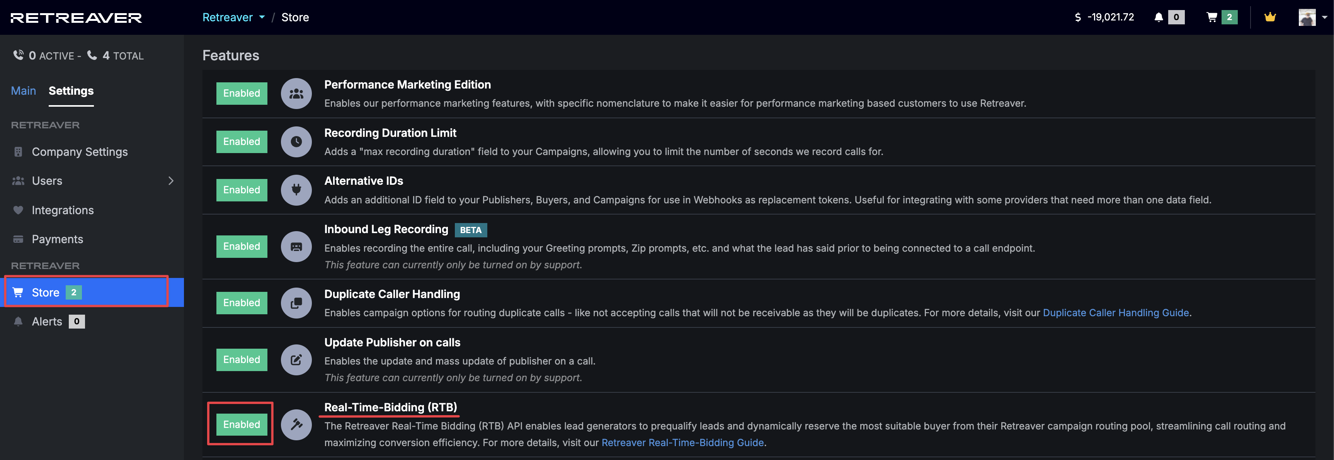Click the Real-Time-Bidding gavel icon
The image size is (1334, 460).
pyautogui.click(x=296, y=425)
